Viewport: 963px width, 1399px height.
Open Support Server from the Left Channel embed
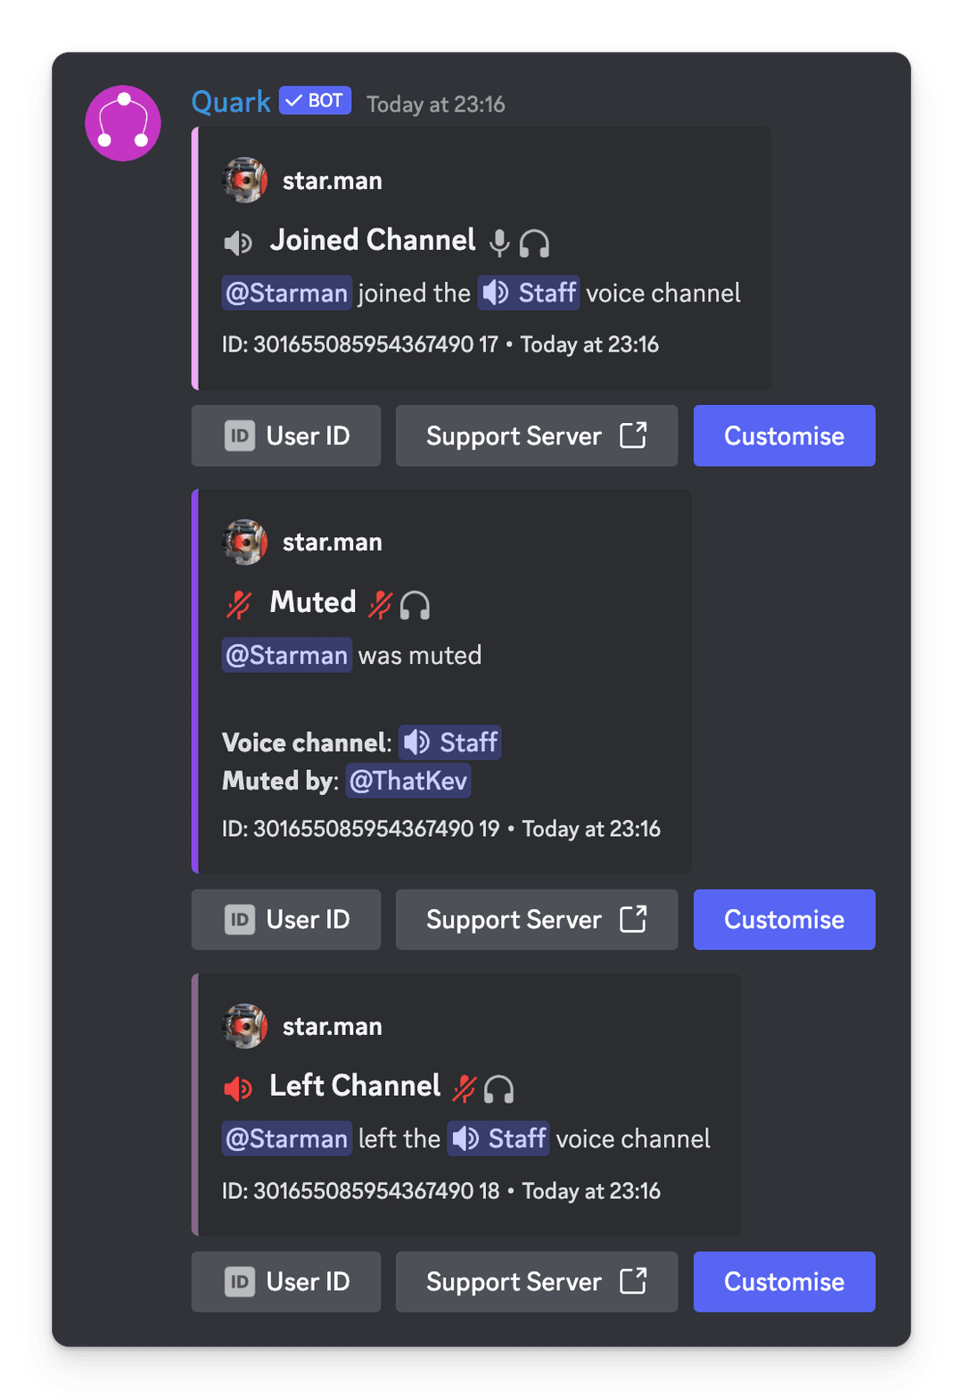click(x=536, y=1282)
